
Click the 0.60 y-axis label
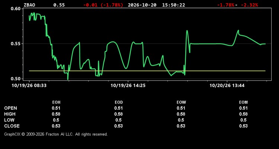[16, 9]
